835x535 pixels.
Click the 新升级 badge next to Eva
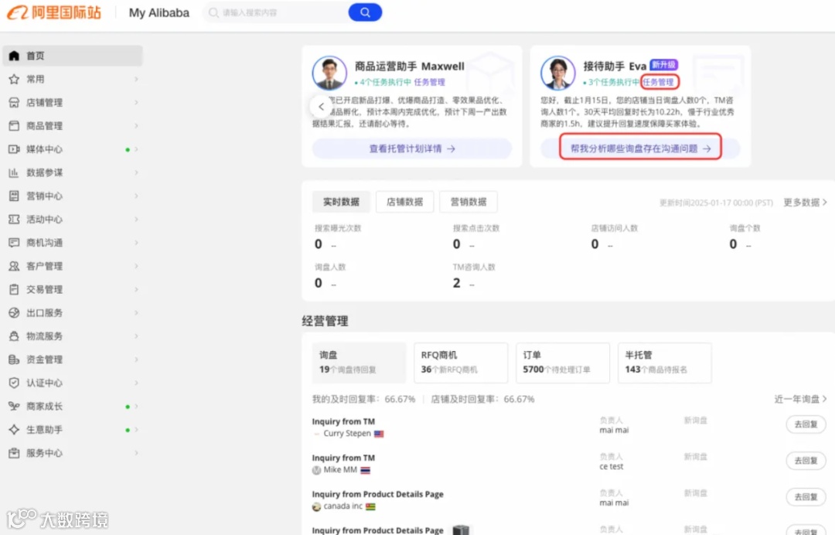click(x=663, y=65)
